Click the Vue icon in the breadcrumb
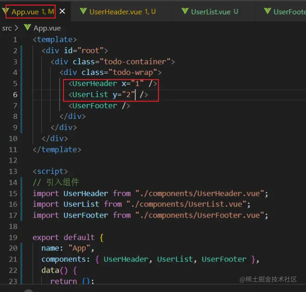This screenshot has width=306, height=292. pyautogui.click(x=27, y=27)
